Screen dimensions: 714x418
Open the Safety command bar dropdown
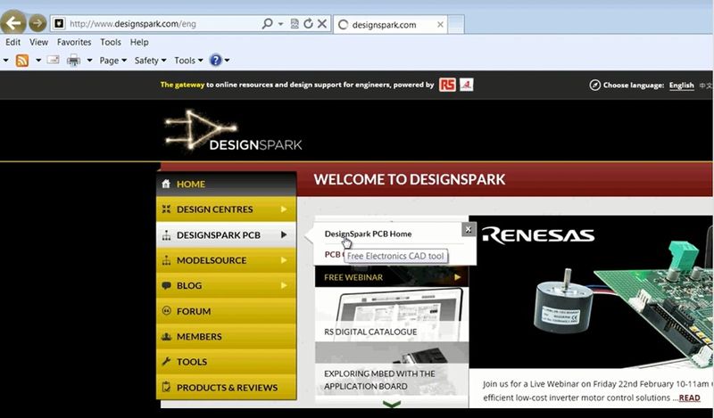(x=150, y=61)
